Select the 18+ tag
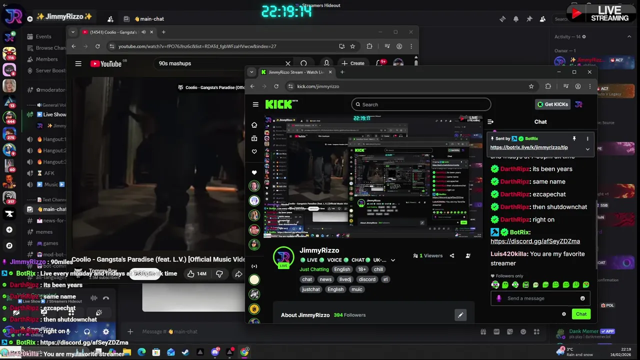Screen dimensions: 640x360 tap(362, 269)
